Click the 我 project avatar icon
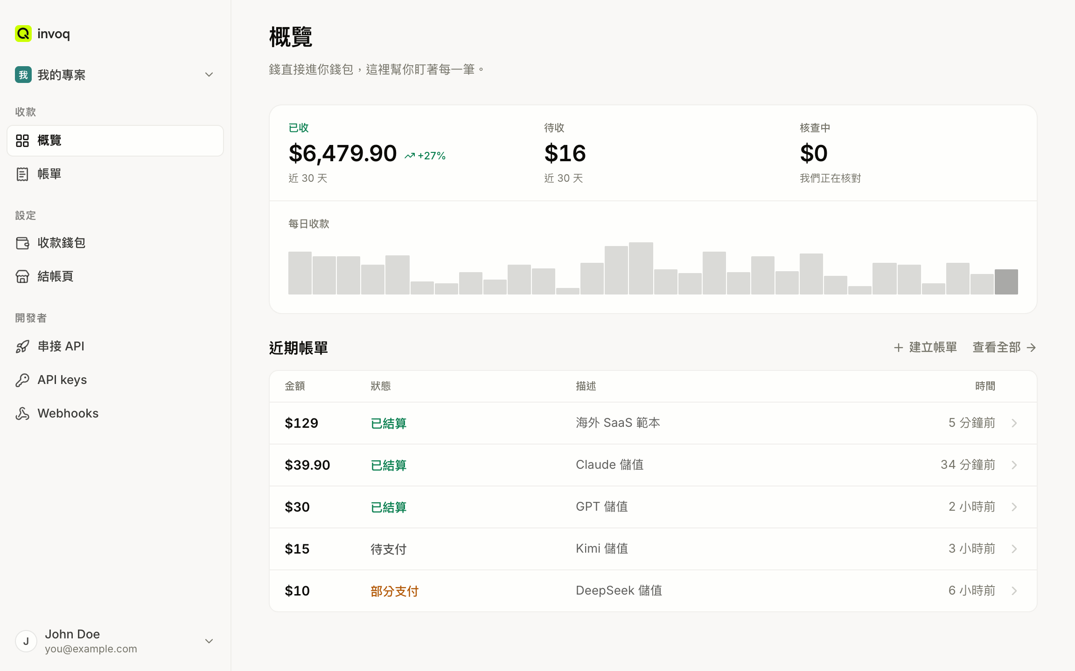 tap(23, 75)
